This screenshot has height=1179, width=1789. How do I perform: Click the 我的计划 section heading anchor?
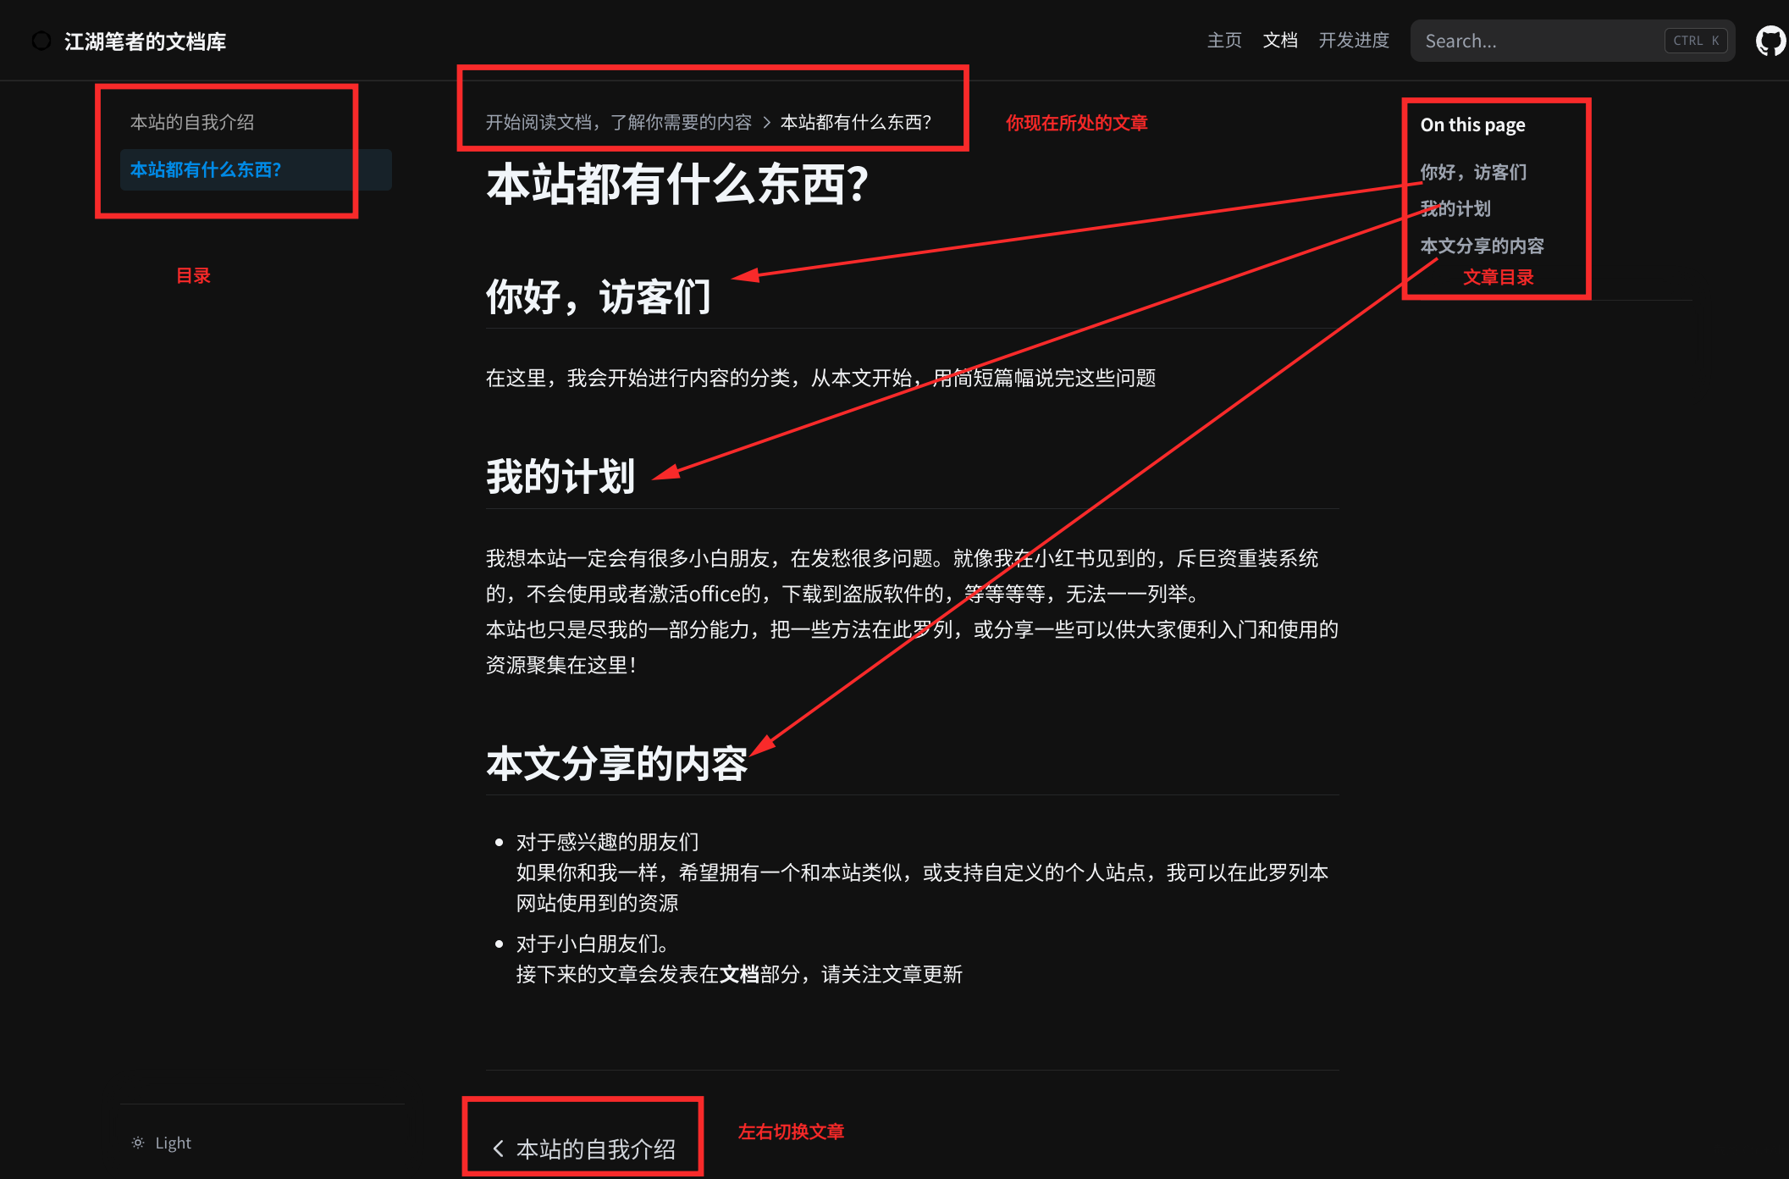[560, 476]
